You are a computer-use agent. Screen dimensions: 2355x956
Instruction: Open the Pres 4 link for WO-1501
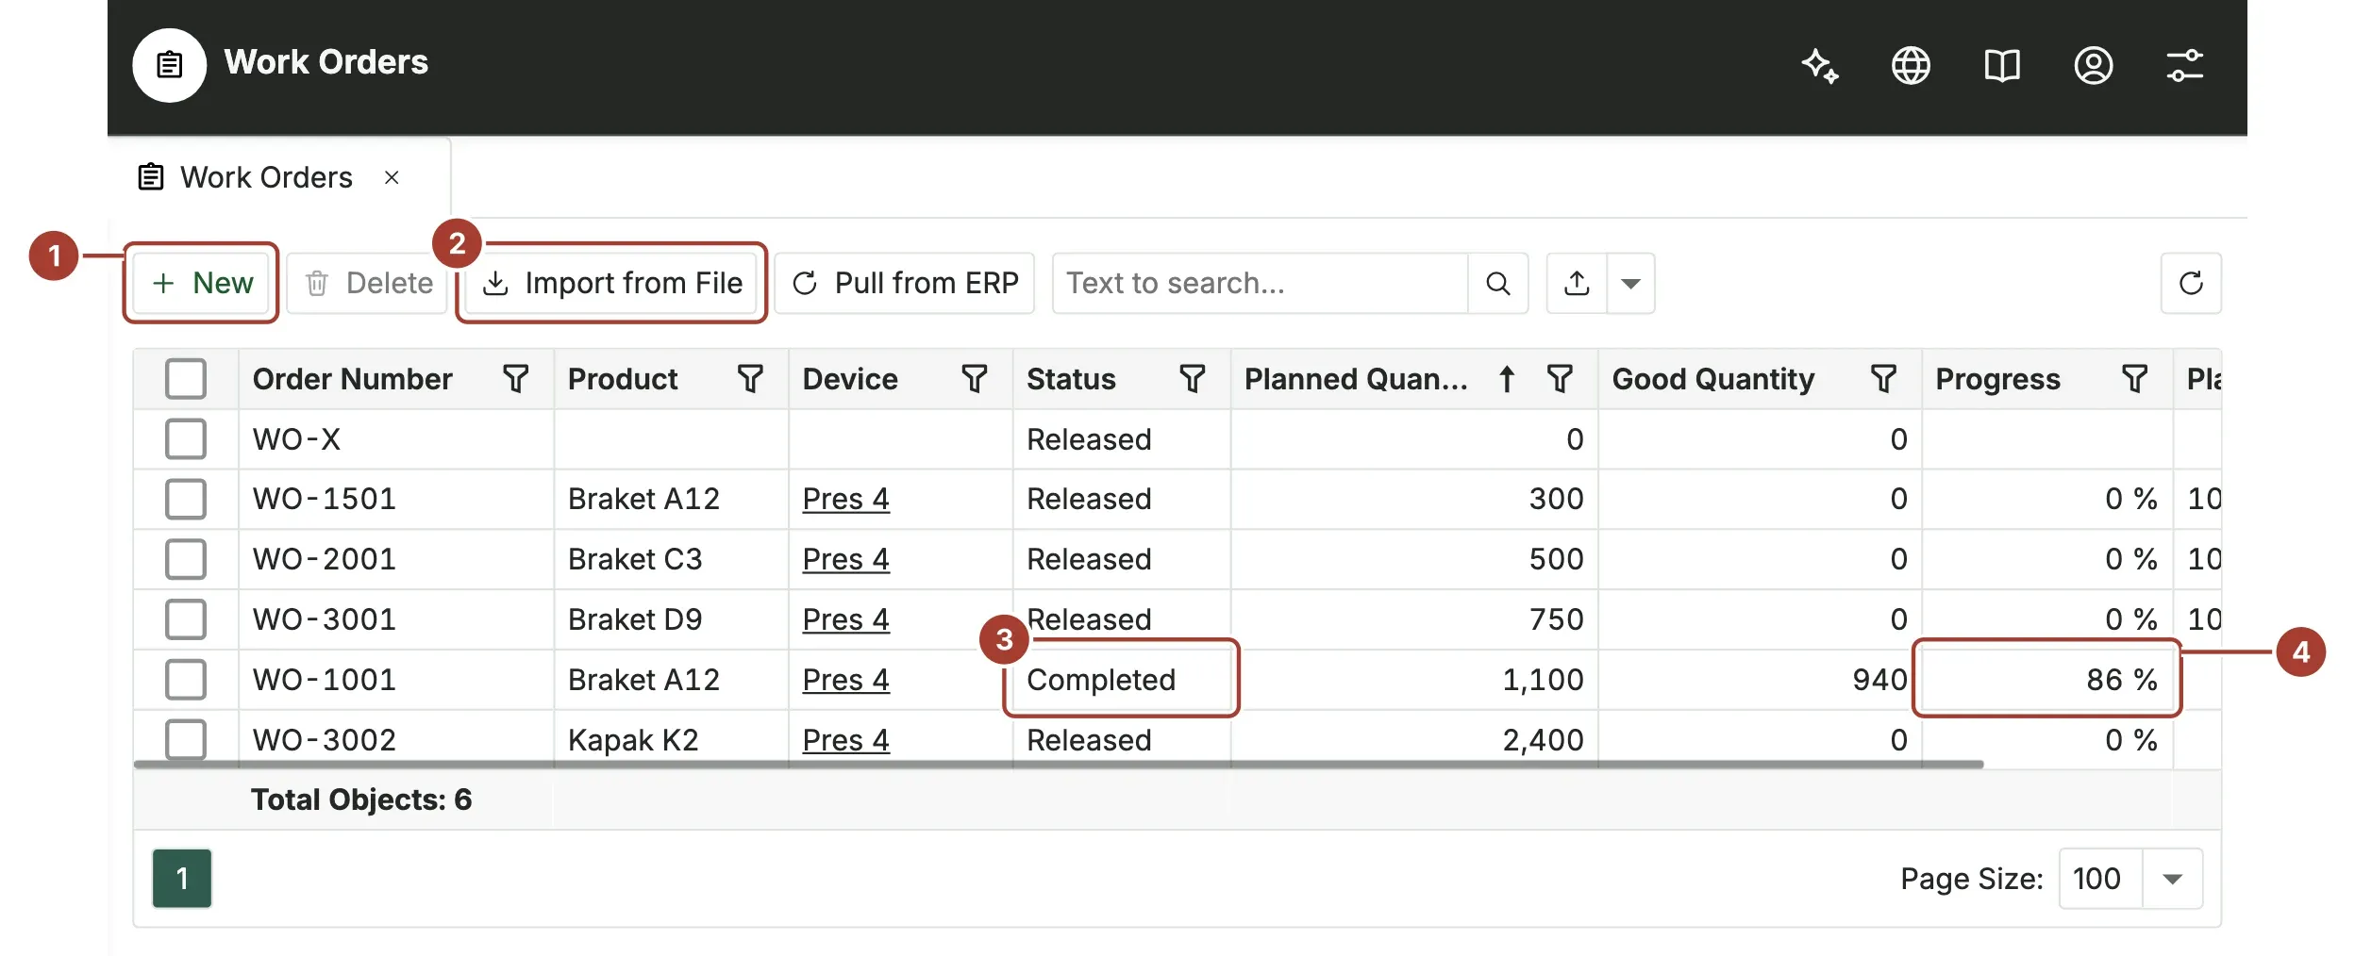tap(845, 499)
